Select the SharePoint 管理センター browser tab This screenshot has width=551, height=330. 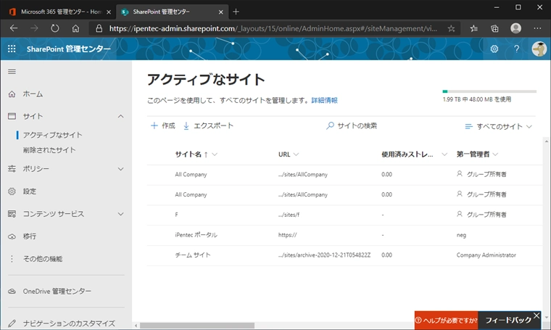[x=173, y=12]
